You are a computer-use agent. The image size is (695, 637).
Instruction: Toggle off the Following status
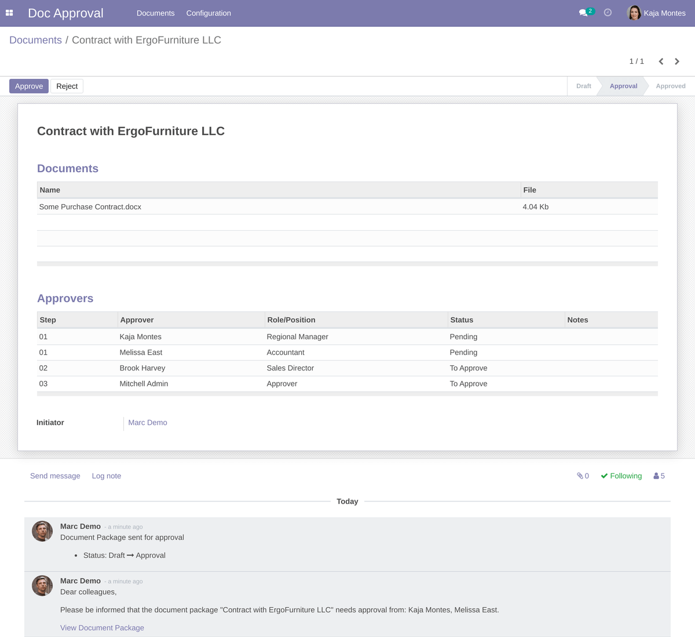click(621, 475)
